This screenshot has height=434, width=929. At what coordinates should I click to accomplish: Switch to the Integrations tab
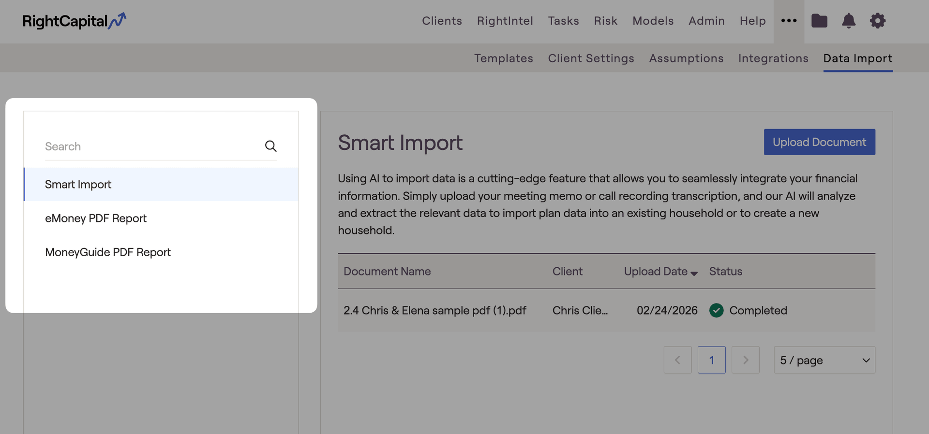[773, 58]
